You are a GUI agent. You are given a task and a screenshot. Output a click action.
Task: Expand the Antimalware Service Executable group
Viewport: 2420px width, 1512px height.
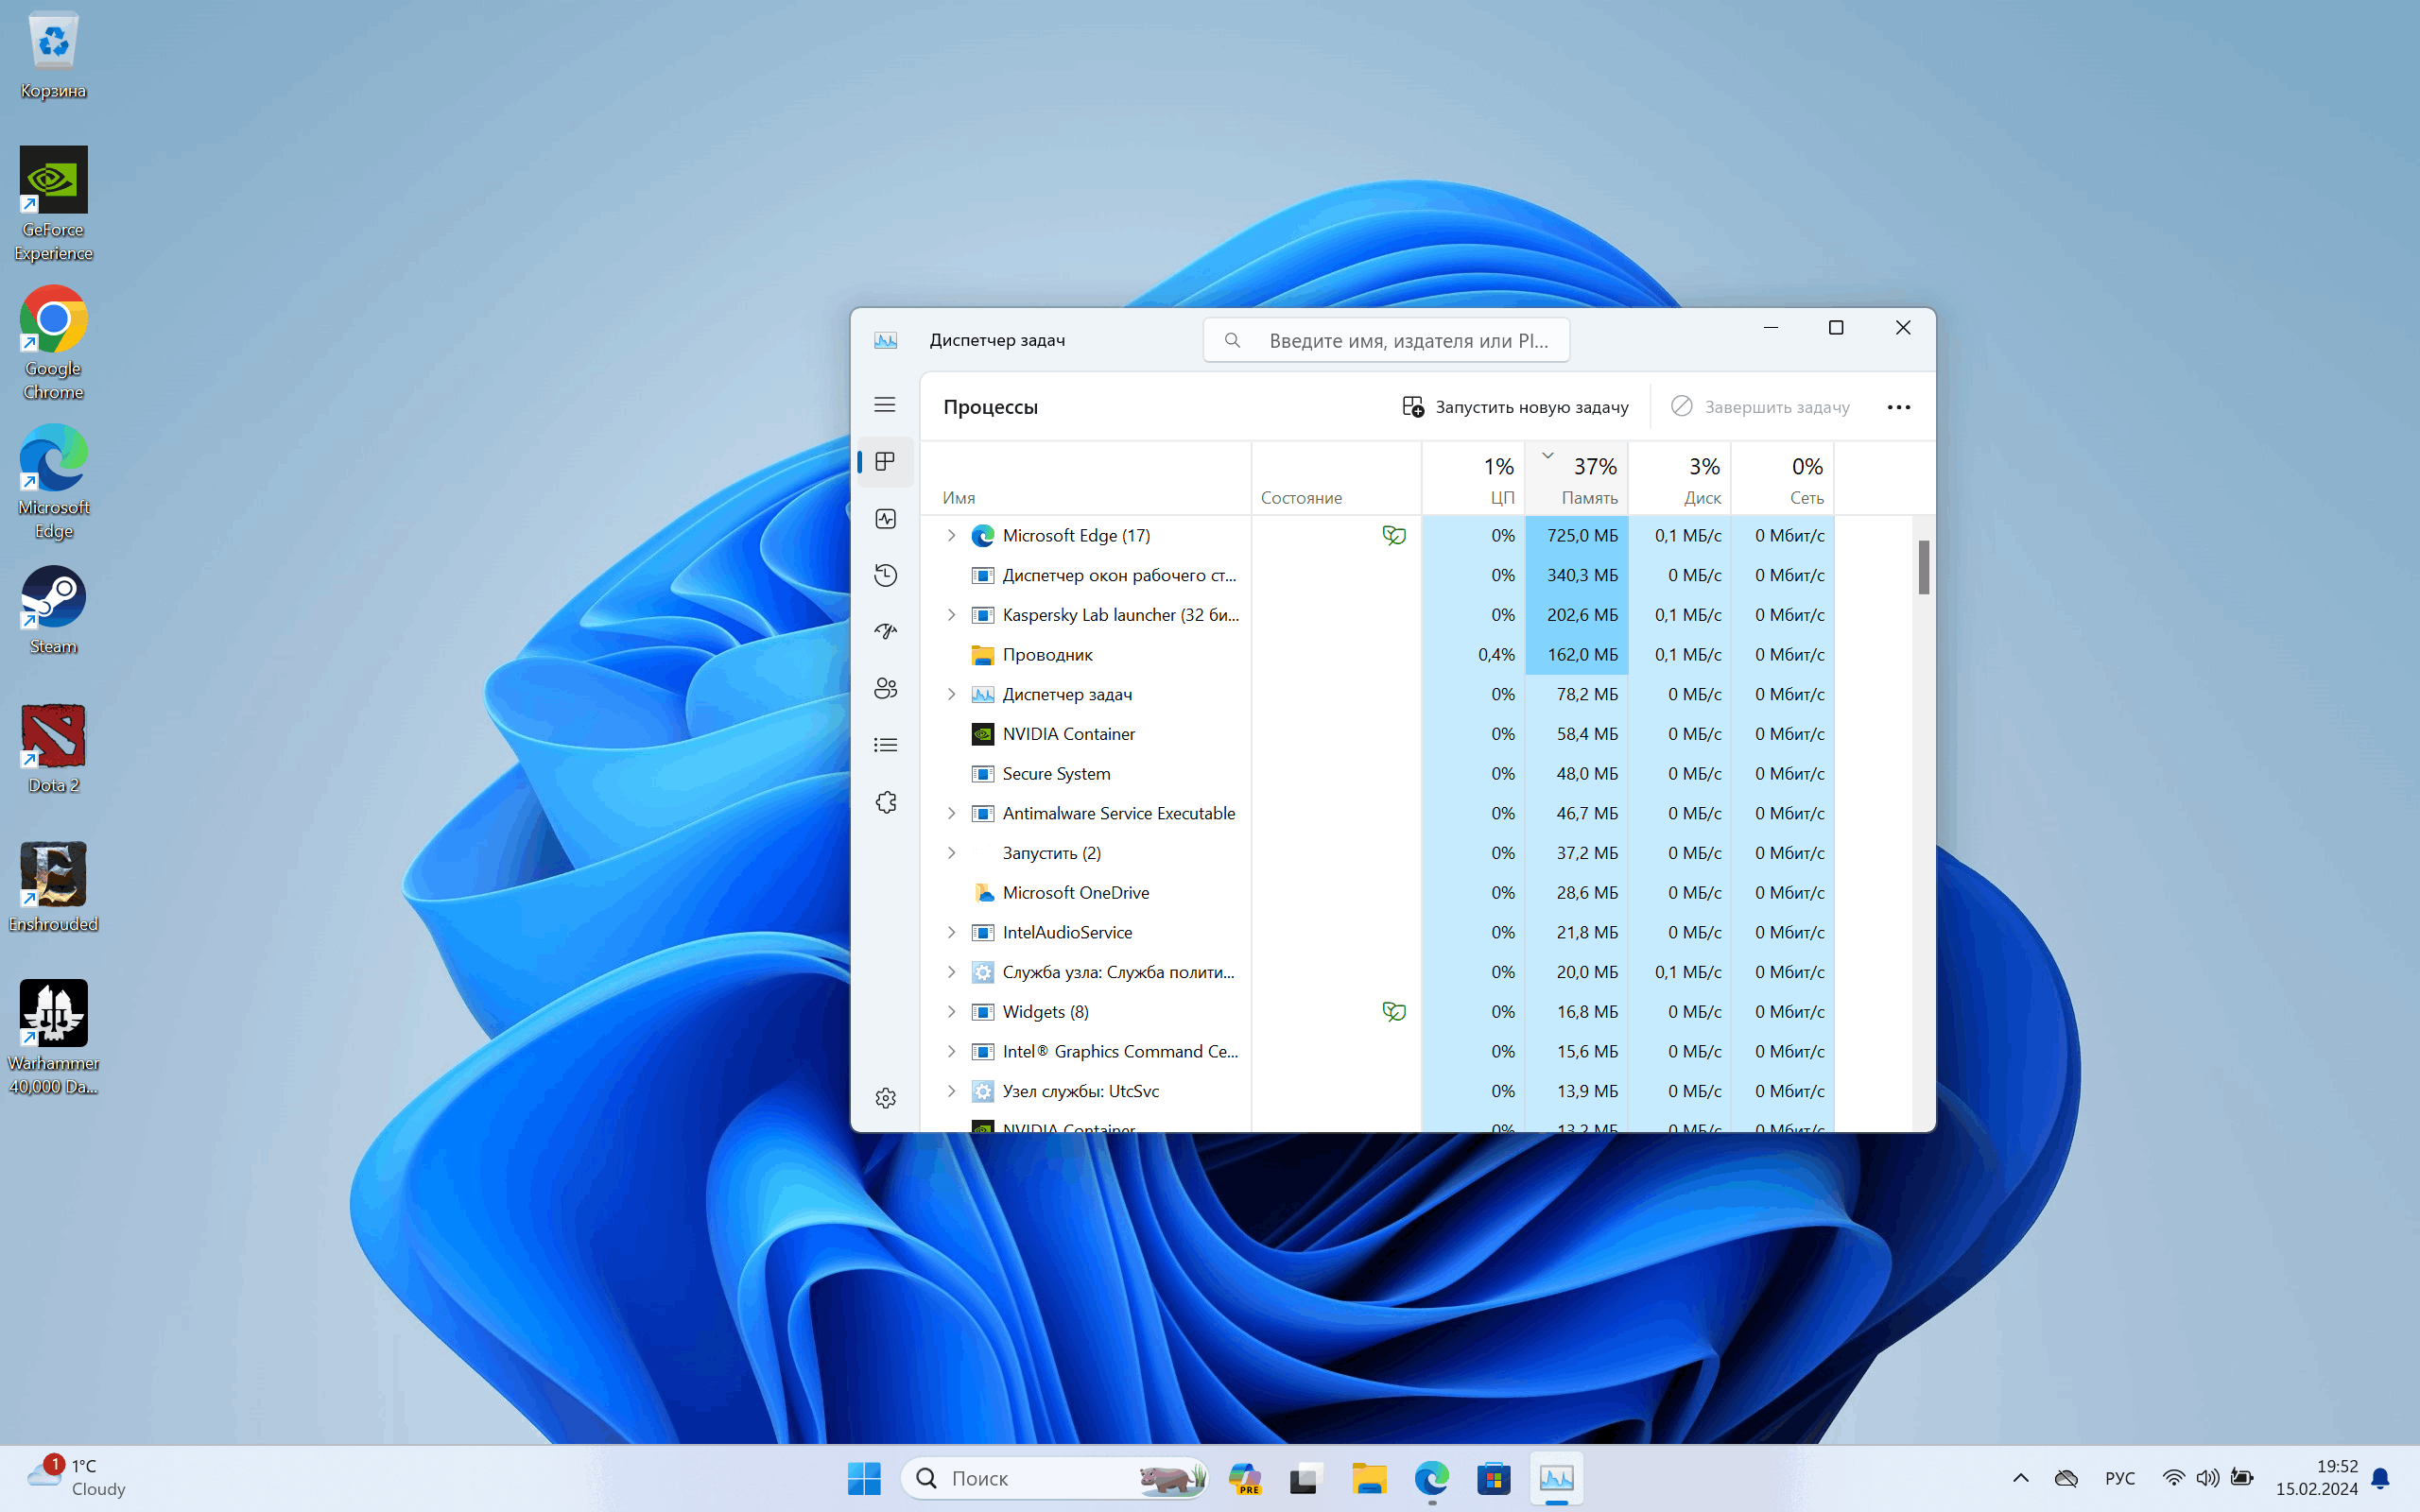(951, 813)
